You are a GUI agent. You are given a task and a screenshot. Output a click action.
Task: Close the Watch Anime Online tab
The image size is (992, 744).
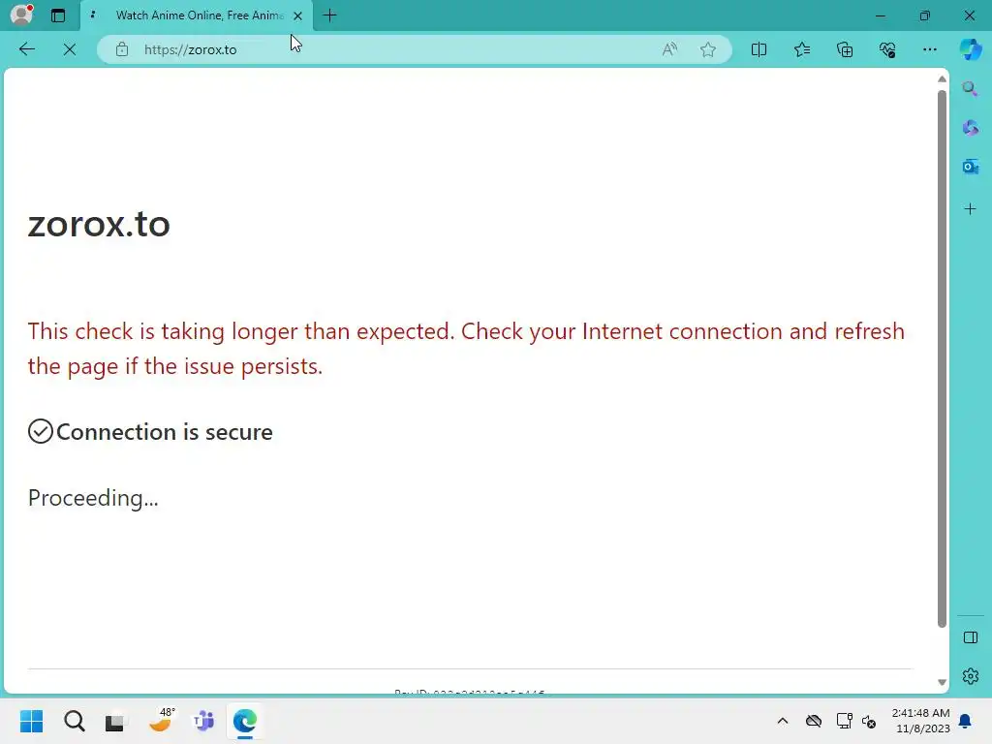click(298, 15)
